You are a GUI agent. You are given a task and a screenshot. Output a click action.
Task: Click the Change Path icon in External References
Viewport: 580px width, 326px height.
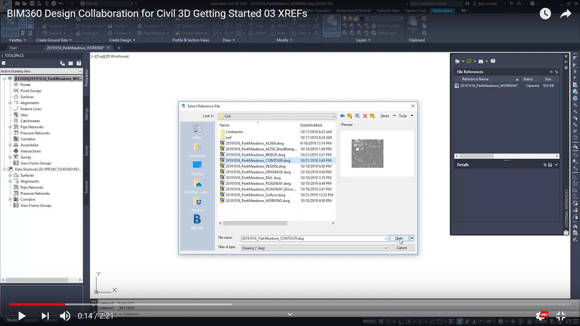click(x=481, y=61)
